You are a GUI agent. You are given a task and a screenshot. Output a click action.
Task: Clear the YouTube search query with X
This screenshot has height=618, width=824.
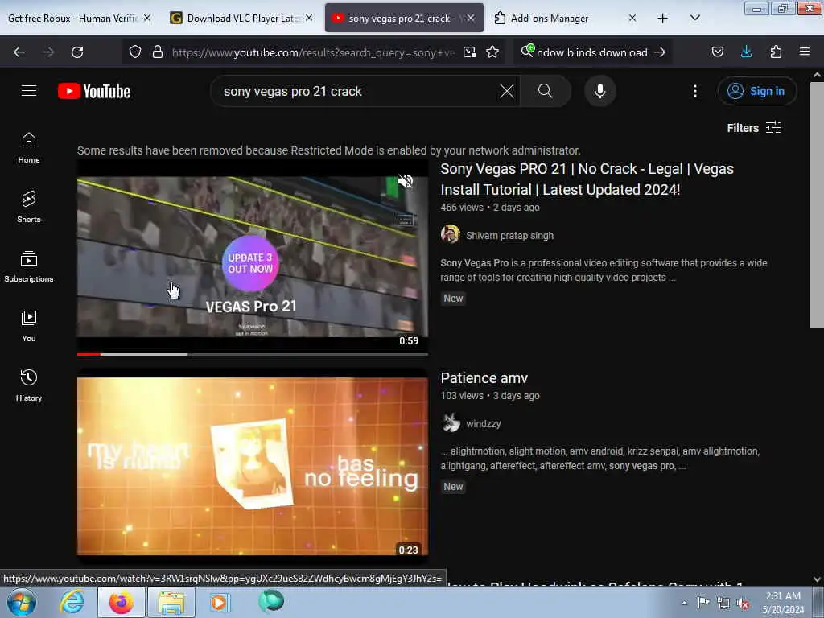coord(507,91)
